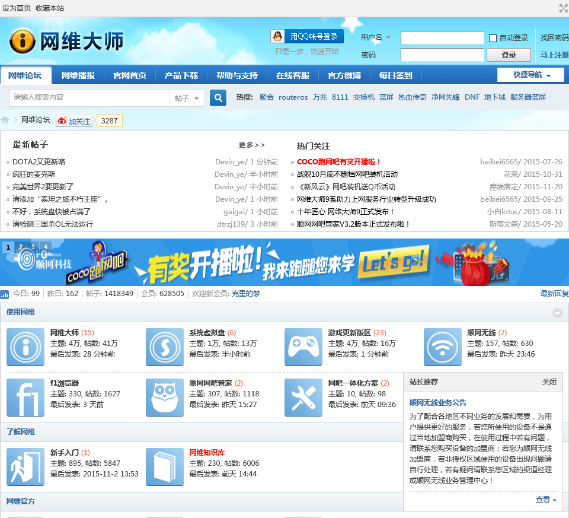569x518 pixels.
Task: Click 设为首页 link
Action: [17, 8]
